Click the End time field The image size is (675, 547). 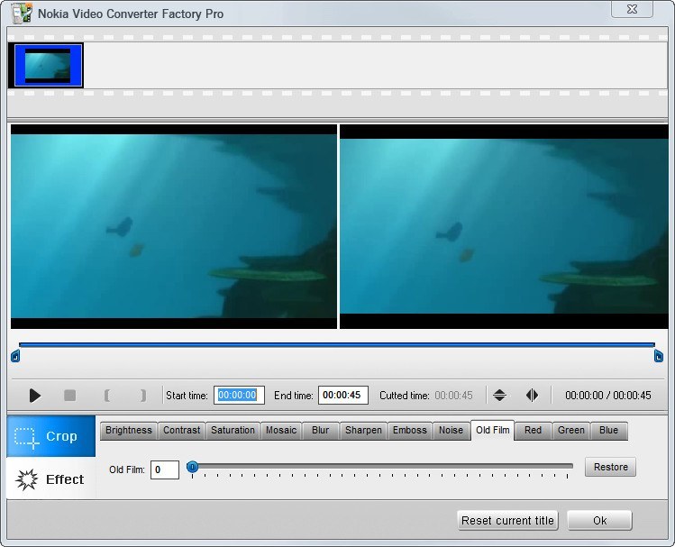[343, 395]
